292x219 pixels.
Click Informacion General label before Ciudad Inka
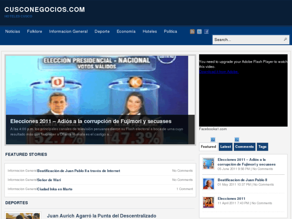22,189
